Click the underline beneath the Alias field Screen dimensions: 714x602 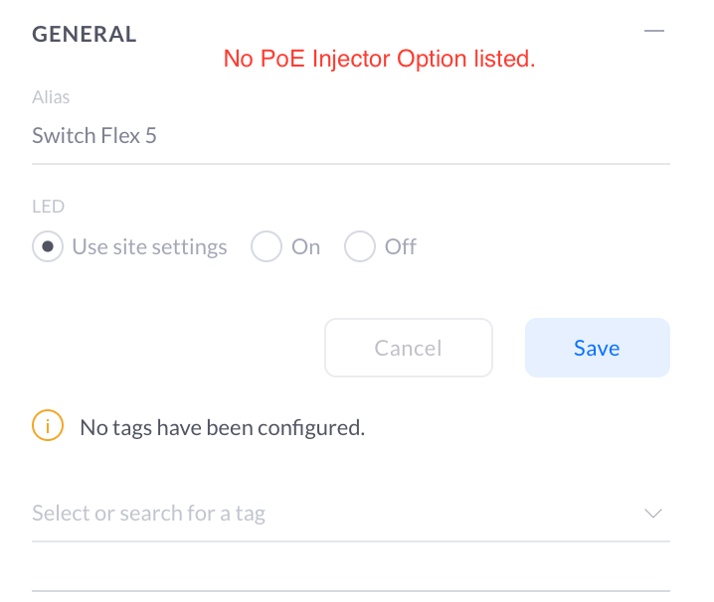click(350, 163)
